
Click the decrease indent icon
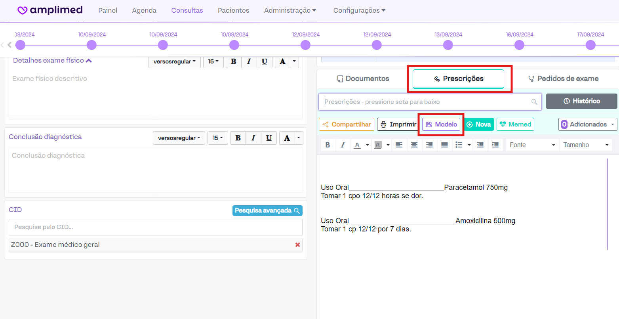point(480,145)
